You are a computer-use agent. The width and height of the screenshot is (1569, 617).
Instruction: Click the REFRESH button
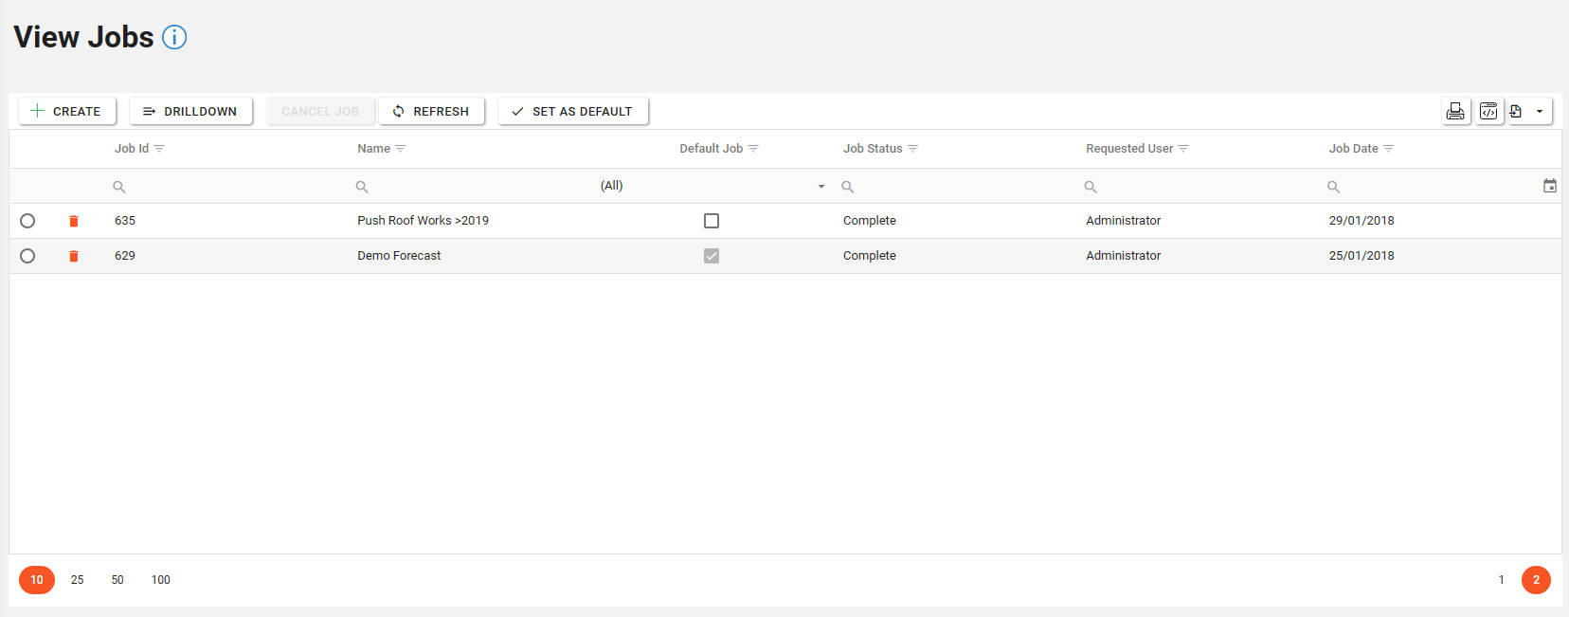pos(431,111)
